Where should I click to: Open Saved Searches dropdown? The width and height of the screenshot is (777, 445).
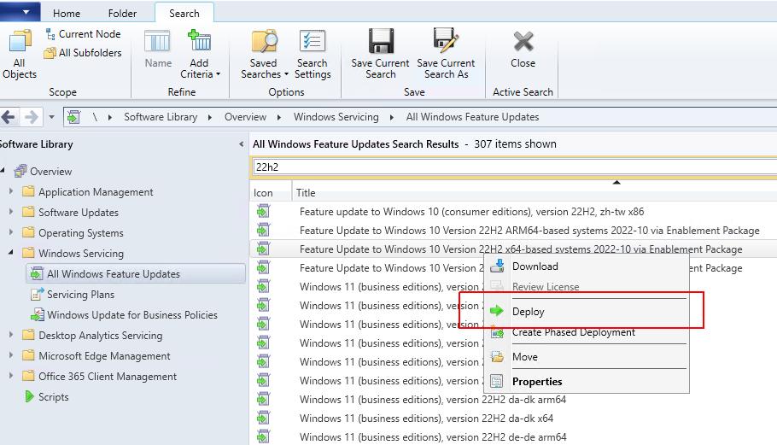click(264, 54)
